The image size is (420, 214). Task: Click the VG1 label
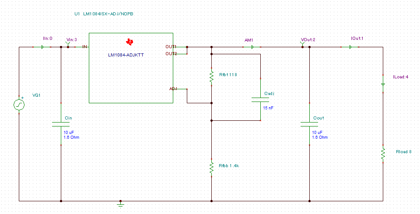(x=36, y=95)
